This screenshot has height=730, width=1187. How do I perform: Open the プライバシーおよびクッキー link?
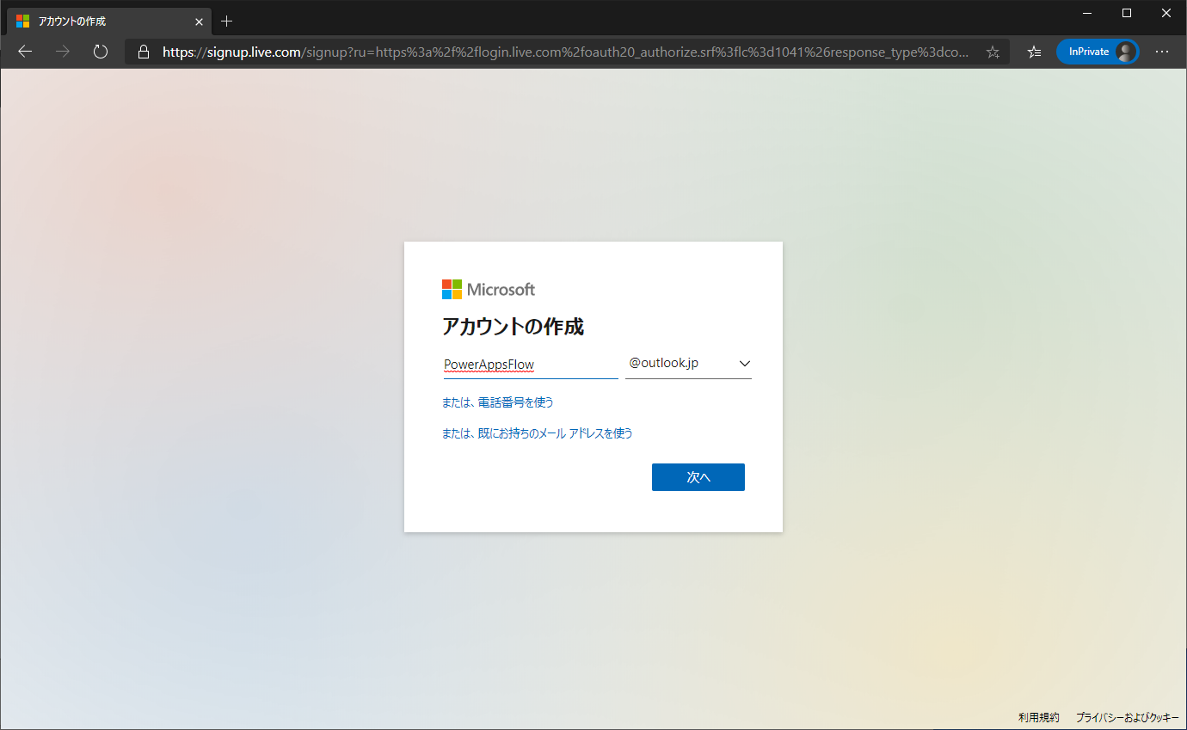tap(1128, 717)
